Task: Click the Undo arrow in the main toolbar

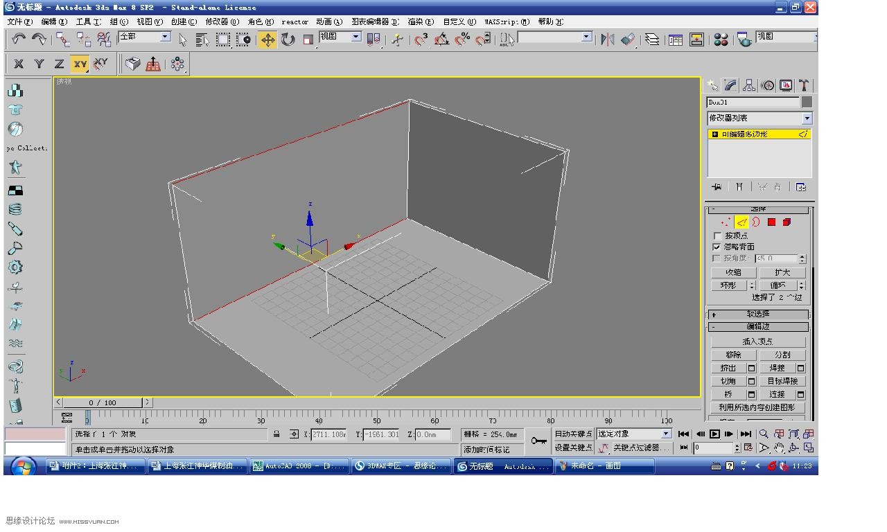Action: coord(19,39)
